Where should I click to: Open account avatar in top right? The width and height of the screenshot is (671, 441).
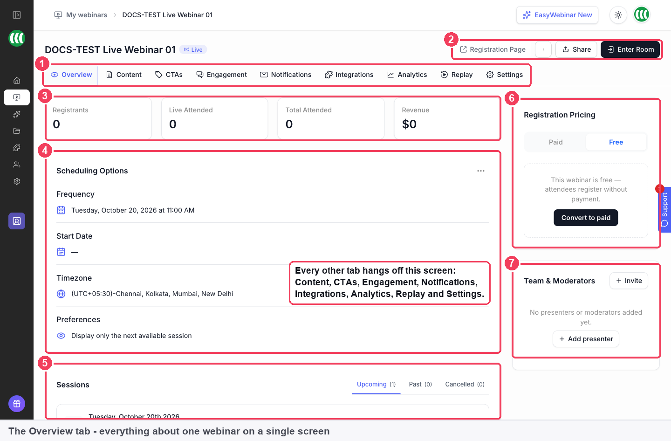[642, 15]
